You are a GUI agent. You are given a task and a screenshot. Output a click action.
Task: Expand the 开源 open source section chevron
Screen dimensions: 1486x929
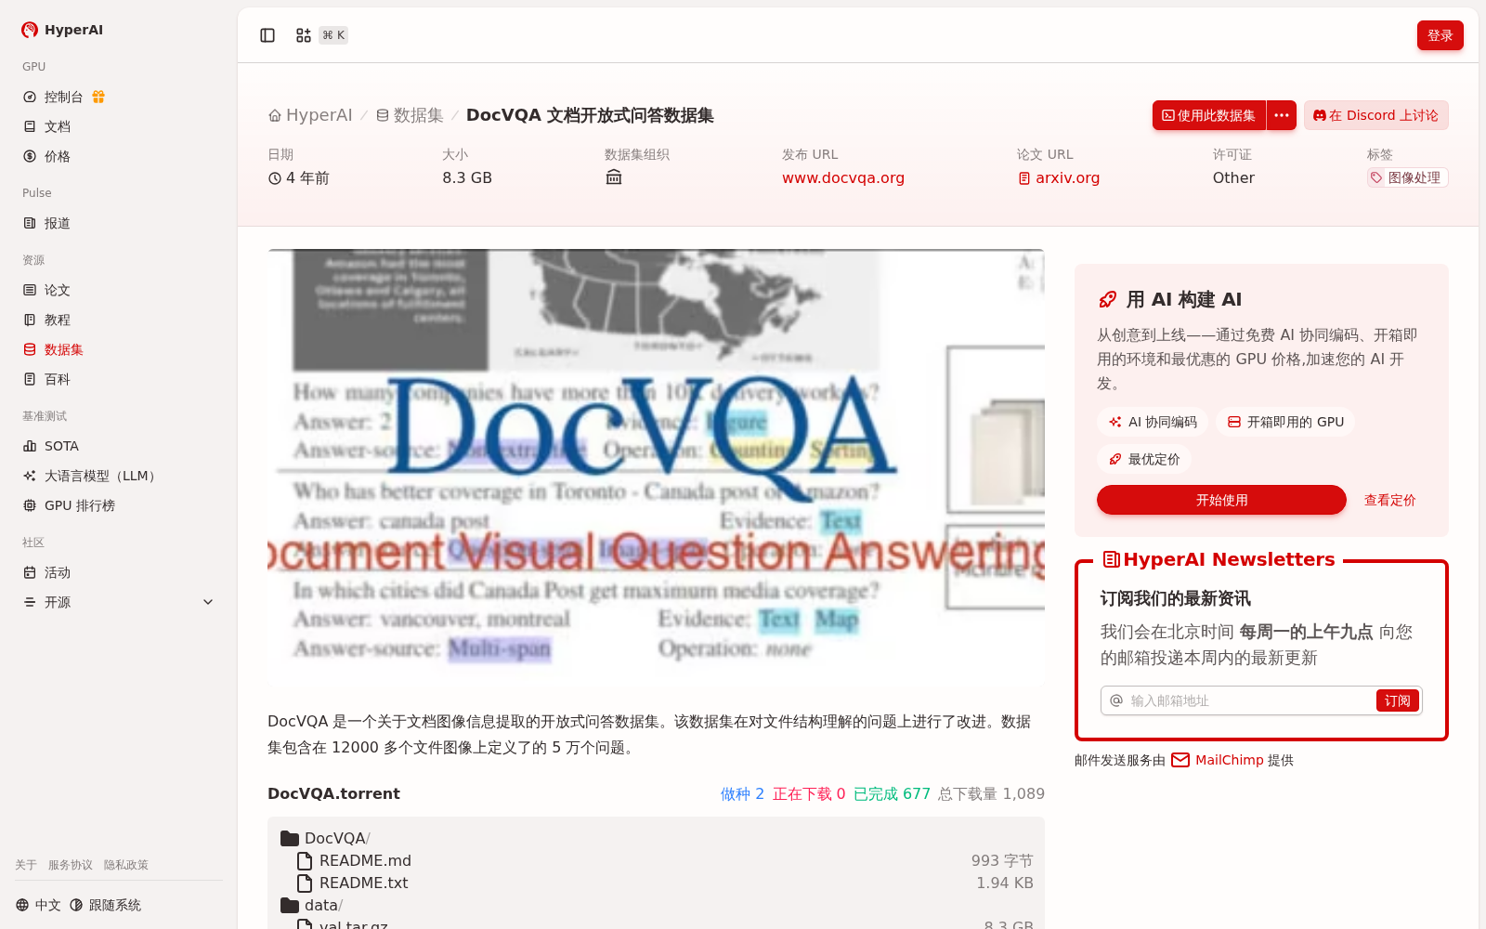(208, 602)
